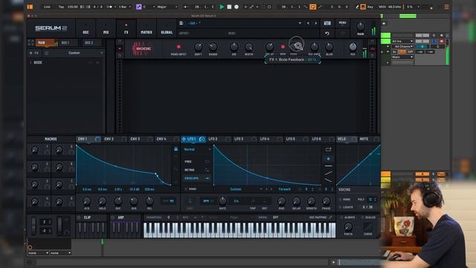The height and width of the screenshot is (268, 476).
Task: Toggle the Bode BPM sync button
Action: click(x=283, y=47)
